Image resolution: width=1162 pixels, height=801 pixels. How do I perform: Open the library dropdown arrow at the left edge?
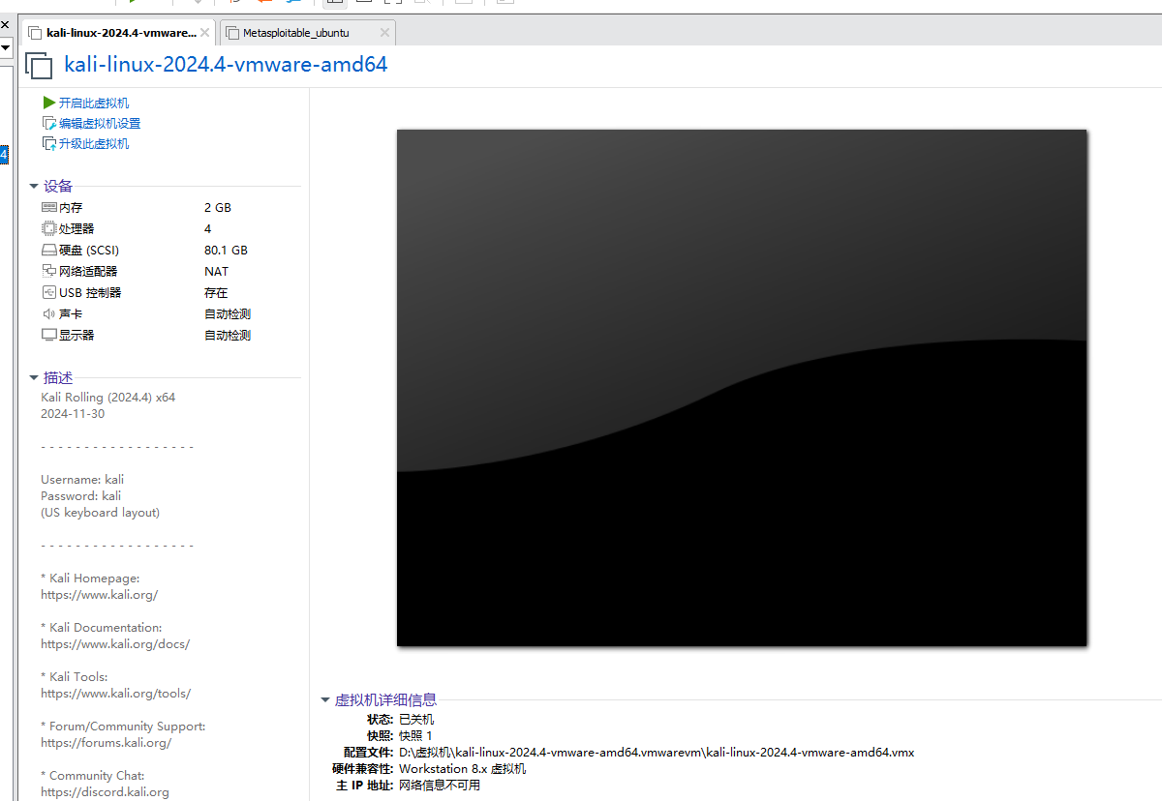(x=5, y=46)
